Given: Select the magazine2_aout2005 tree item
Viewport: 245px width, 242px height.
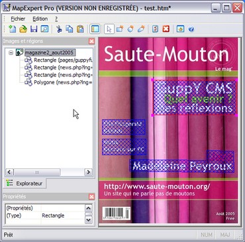Looking at the screenshot, I should [50, 52].
